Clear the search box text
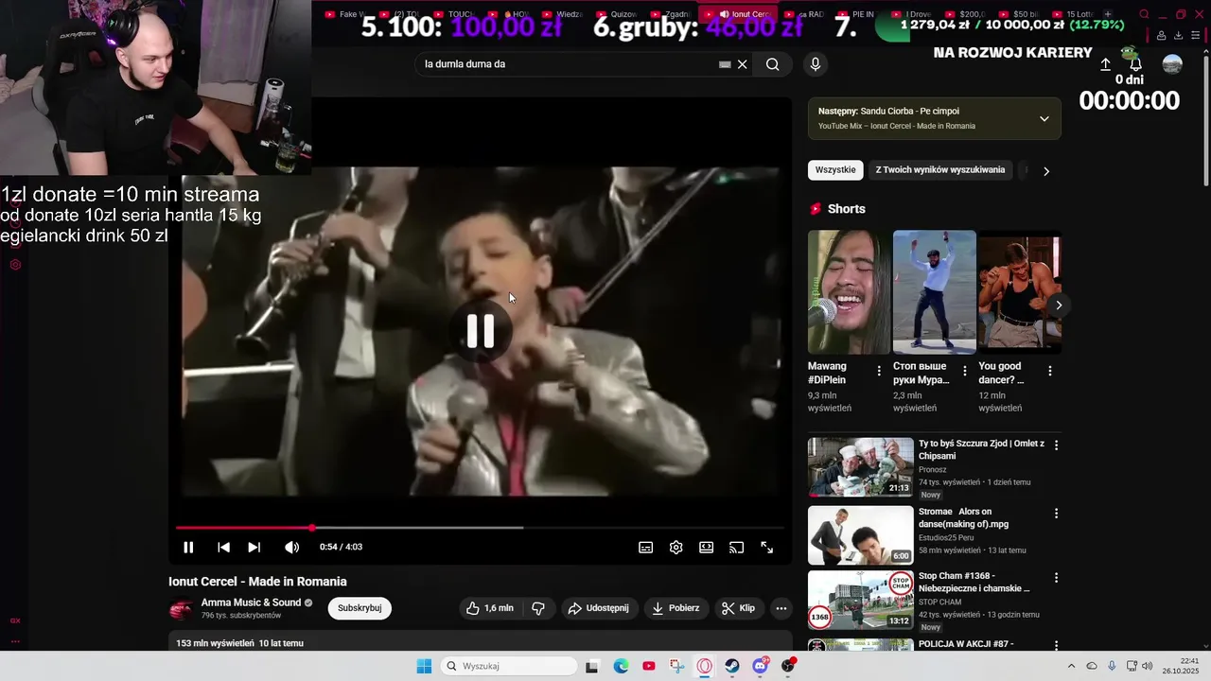The height and width of the screenshot is (681, 1211). [x=743, y=64]
